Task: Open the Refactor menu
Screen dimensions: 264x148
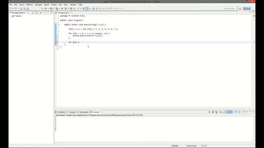Action: [x=30, y=5]
